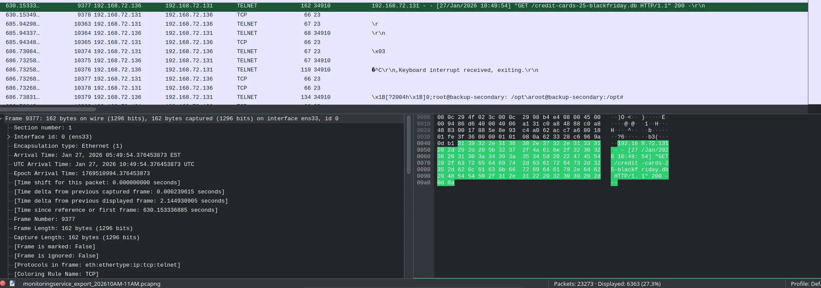
Task: Select packet 10365 TCP row
Action: pos(404,42)
